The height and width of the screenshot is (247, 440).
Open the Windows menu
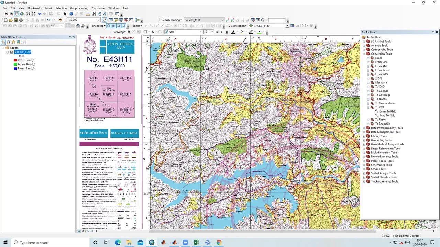coord(114,8)
